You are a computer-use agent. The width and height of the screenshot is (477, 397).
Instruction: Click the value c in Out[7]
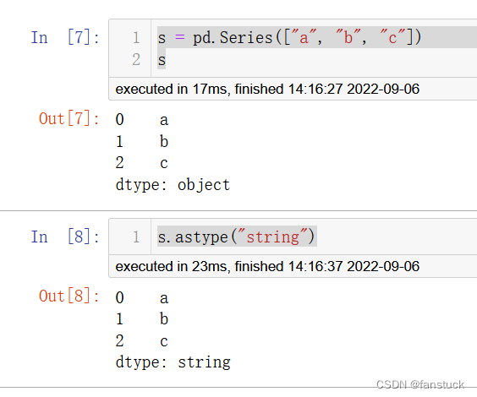pyautogui.click(x=164, y=164)
